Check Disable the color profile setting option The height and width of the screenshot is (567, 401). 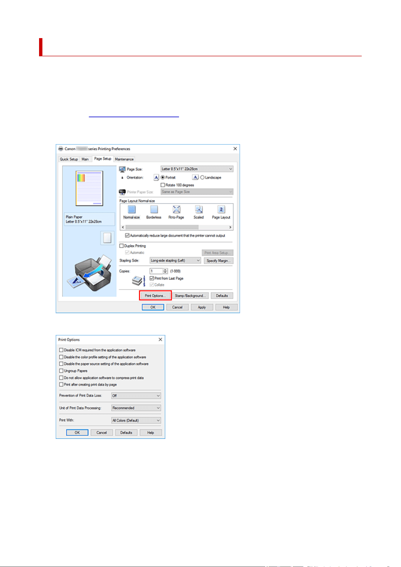61,357
